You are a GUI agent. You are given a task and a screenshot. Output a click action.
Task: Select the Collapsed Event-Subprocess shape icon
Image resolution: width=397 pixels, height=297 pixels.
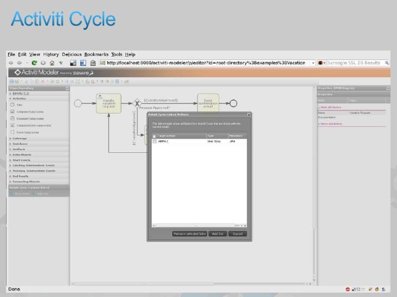pyautogui.click(x=13, y=125)
